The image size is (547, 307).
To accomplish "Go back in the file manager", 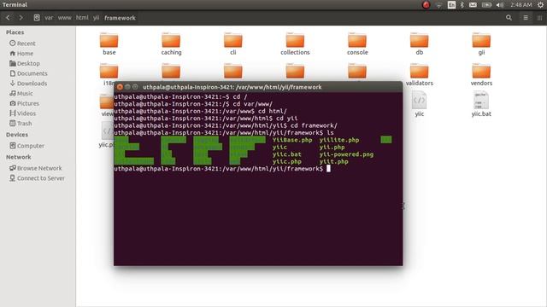I will click(x=8, y=18).
